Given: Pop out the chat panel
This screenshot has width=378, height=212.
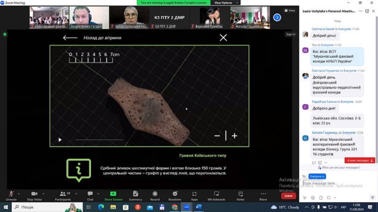Looking at the screenshot, I should click(367, 11).
